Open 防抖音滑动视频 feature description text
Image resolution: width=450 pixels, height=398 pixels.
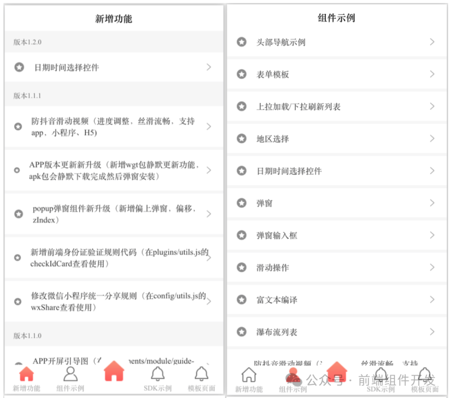point(113,127)
